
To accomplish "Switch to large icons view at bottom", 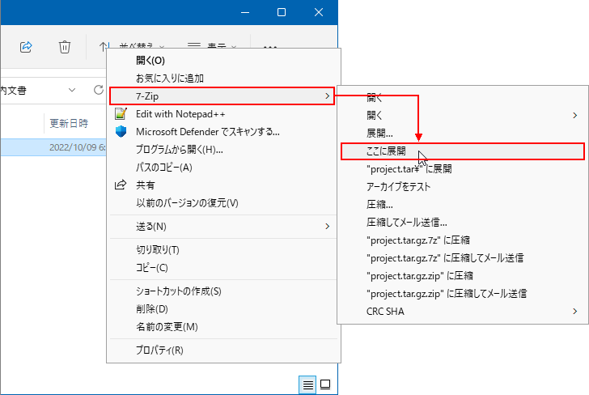I will tap(325, 384).
